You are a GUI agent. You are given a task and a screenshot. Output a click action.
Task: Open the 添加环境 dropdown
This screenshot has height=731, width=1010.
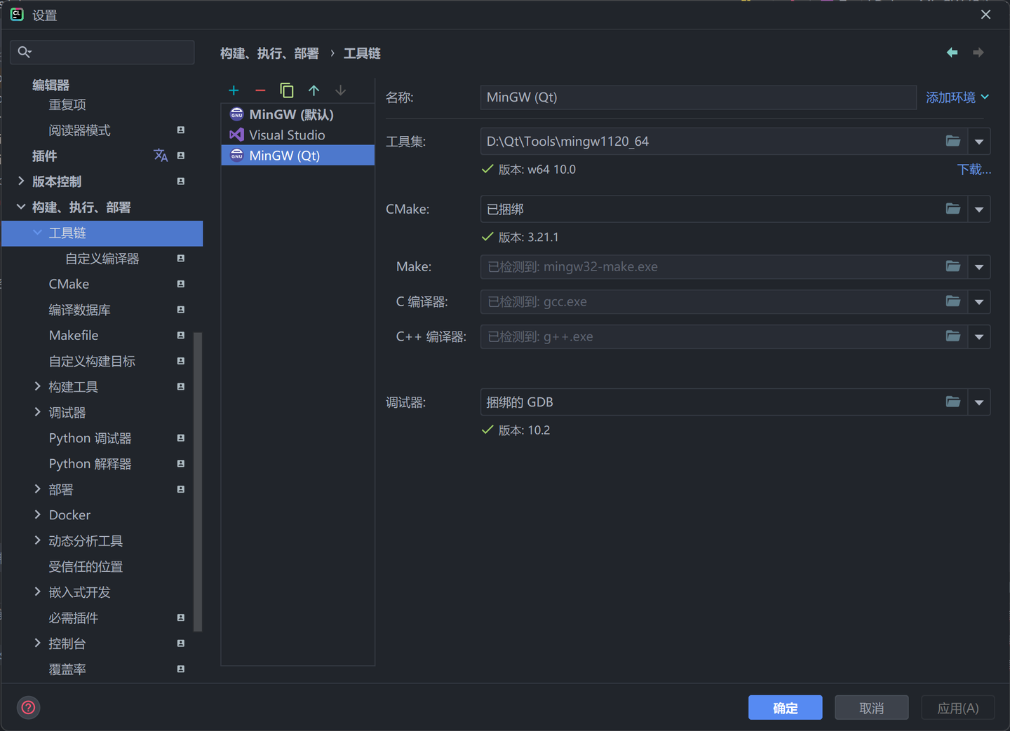[x=957, y=97]
